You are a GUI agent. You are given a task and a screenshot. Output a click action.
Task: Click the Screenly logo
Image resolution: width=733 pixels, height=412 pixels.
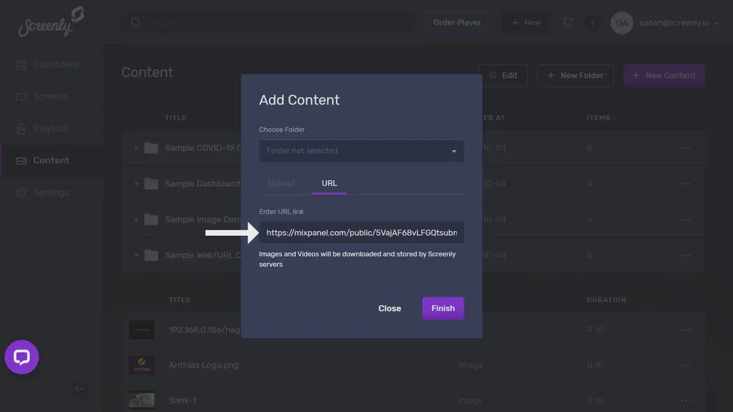[48, 22]
